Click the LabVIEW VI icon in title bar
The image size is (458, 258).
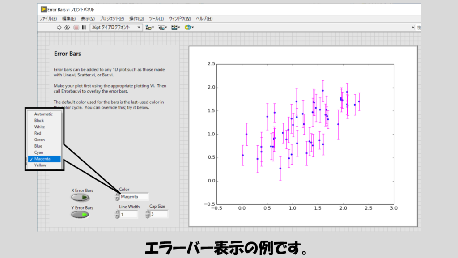[x=43, y=9]
